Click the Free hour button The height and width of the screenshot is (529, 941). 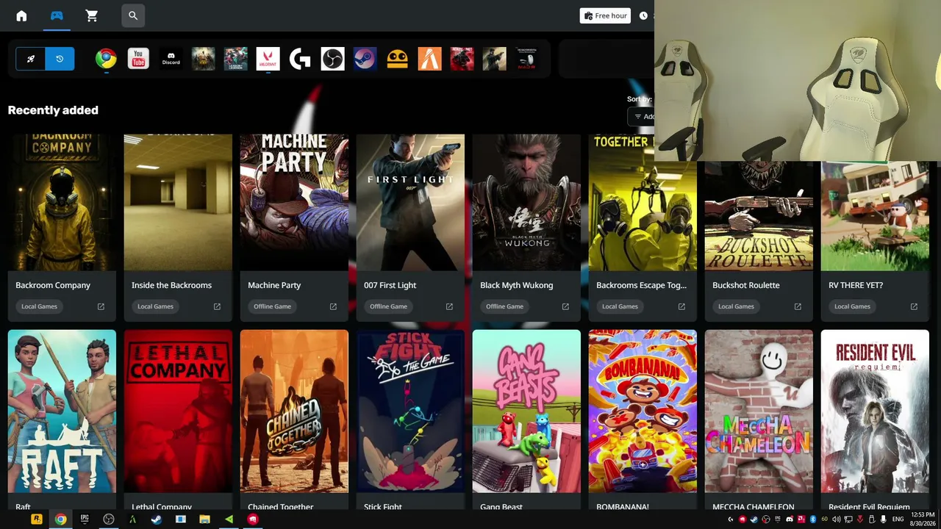[605, 15]
